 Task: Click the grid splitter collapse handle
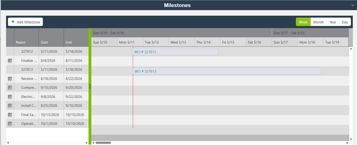click(x=90, y=86)
